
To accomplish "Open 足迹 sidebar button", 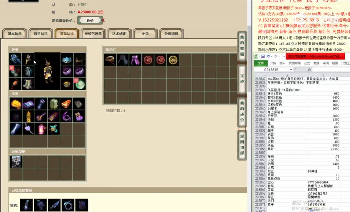I will [242, 79].
